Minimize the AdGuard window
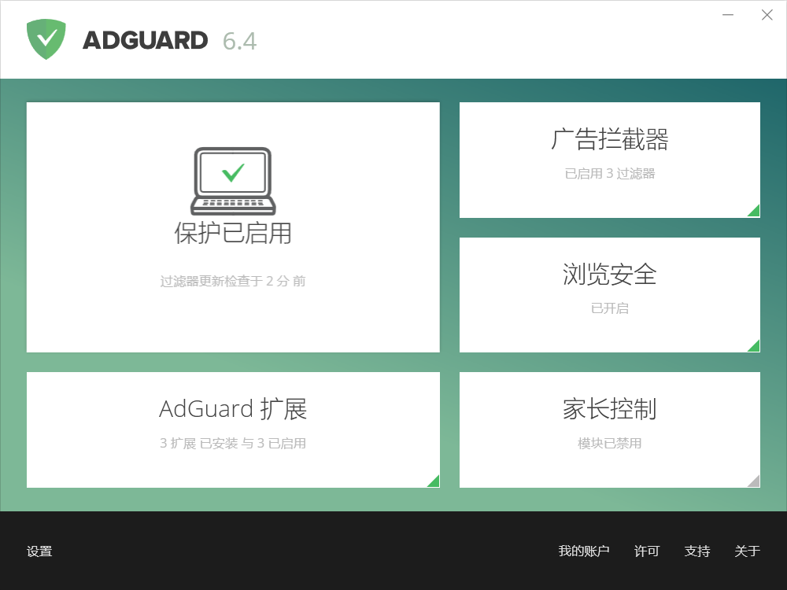 [x=728, y=15]
